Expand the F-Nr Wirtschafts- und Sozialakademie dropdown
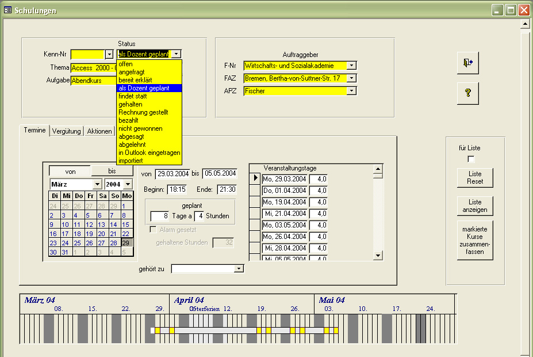This screenshot has height=357, width=533. point(352,65)
